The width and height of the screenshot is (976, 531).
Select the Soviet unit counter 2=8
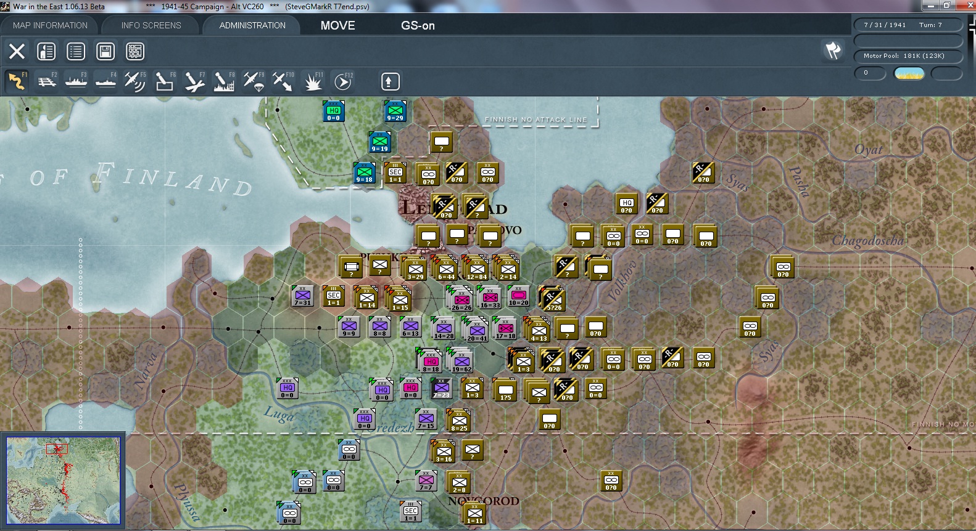(459, 483)
